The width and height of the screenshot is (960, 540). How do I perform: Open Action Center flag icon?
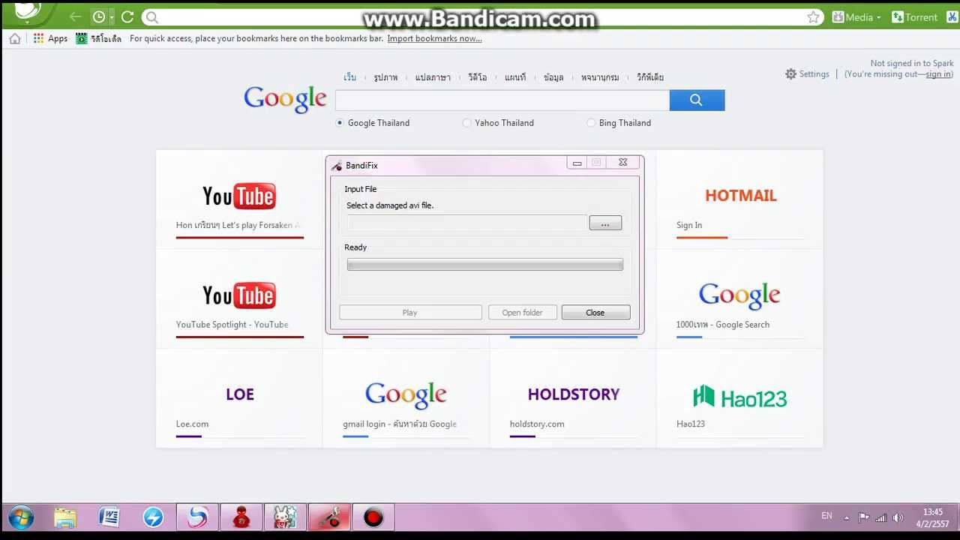click(863, 517)
